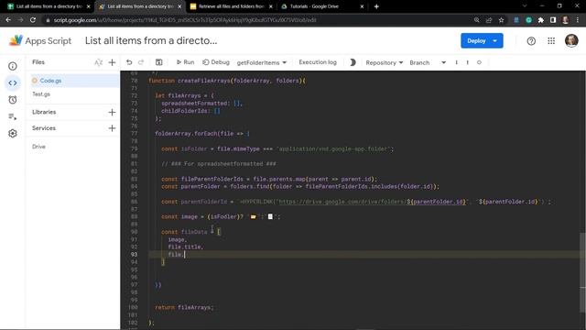This screenshot has width=586, height=330.
Task: Click the const image line
Action: (221, 216)
